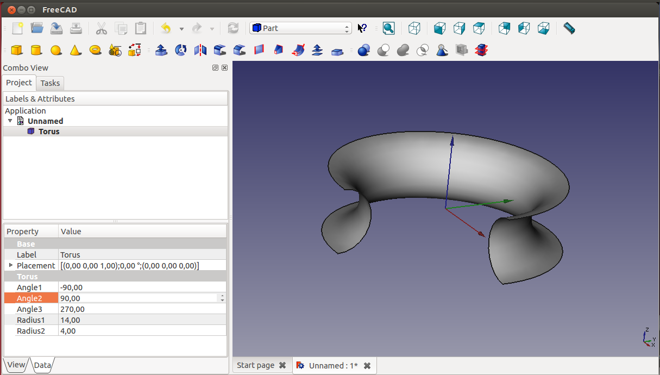660x375 pixels.
Task: Collapse the Unnamed document tree node
Action: click(10, 121)
